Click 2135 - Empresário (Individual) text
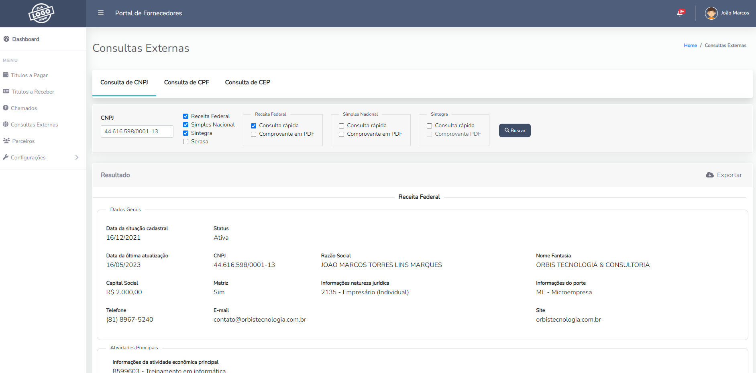 [365, 292]
